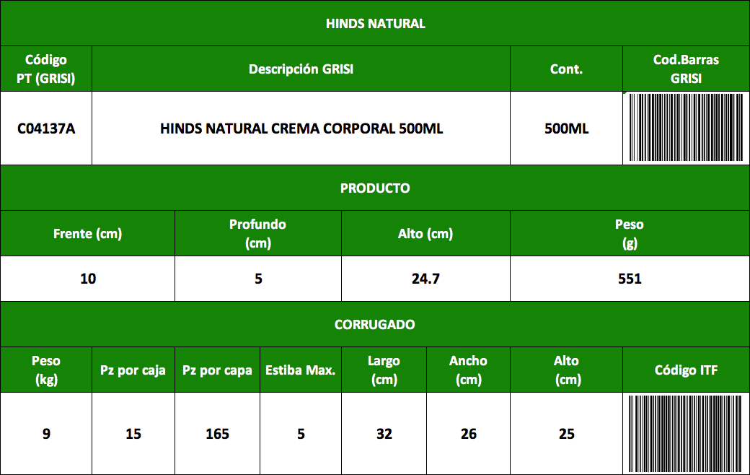The image size is (750, 475).
Task: Select the 500ML content value cell
Action: click(x=566, y=128)
